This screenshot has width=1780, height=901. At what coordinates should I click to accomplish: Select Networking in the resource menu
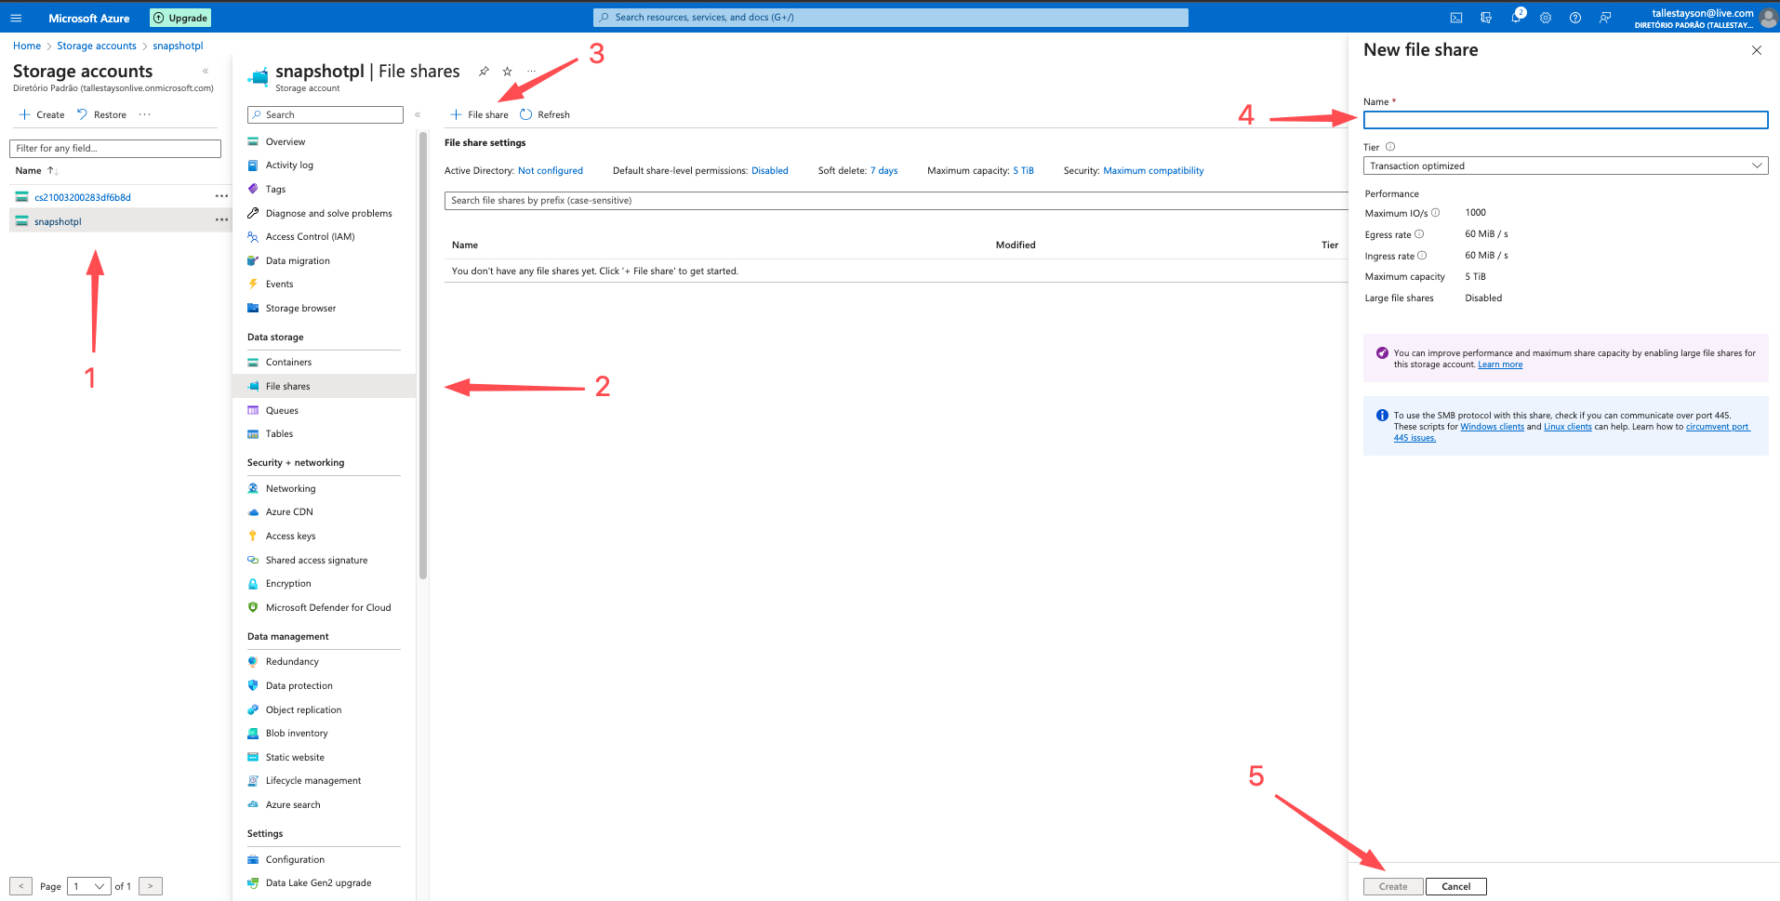click(x=290, y=488)
